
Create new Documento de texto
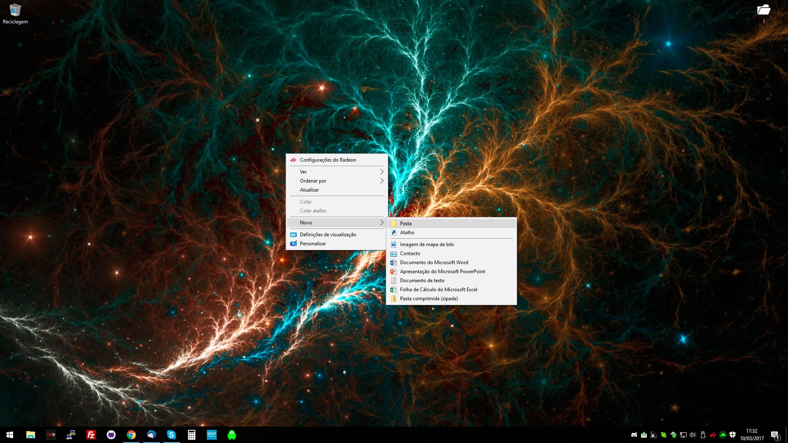tap(451, 281)
